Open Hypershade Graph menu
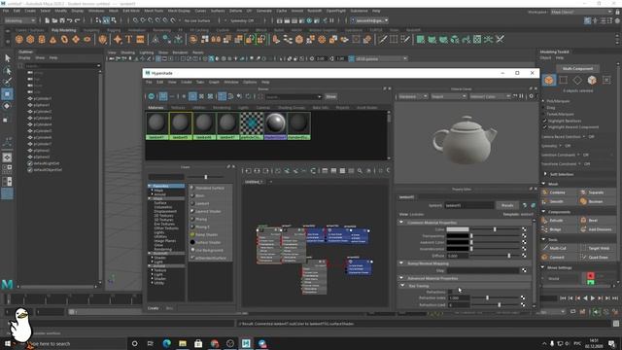This screenshot has height=350, width=622. pyautogui.click(x=214, y=82)
